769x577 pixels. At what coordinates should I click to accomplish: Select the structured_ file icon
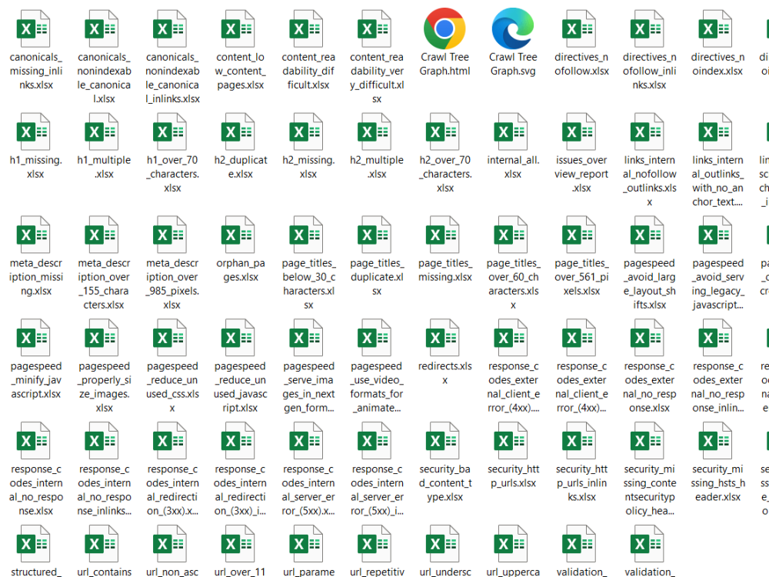(34, 544)
